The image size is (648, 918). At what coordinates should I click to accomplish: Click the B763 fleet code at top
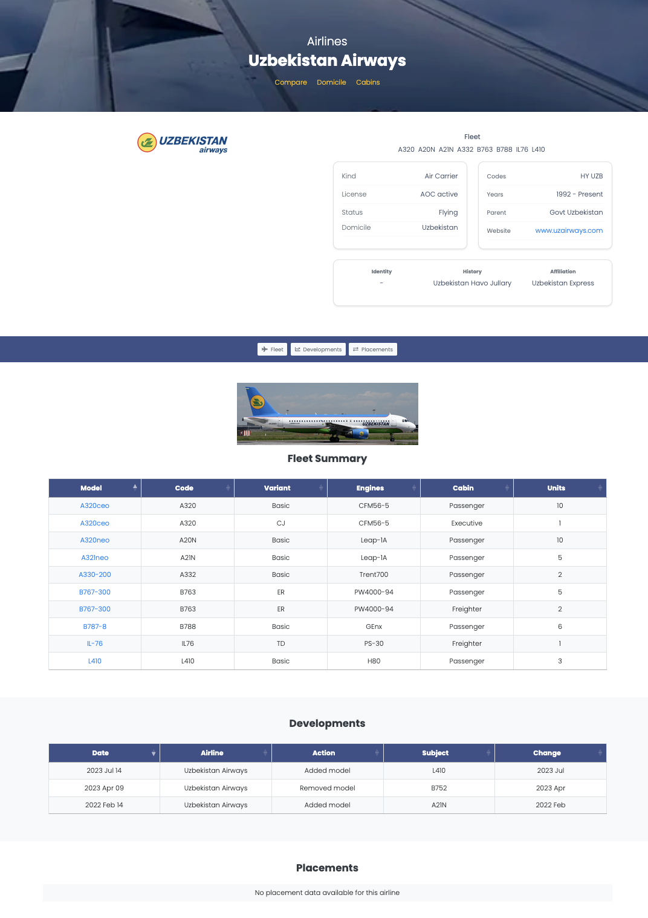click(x=485, y=149)
